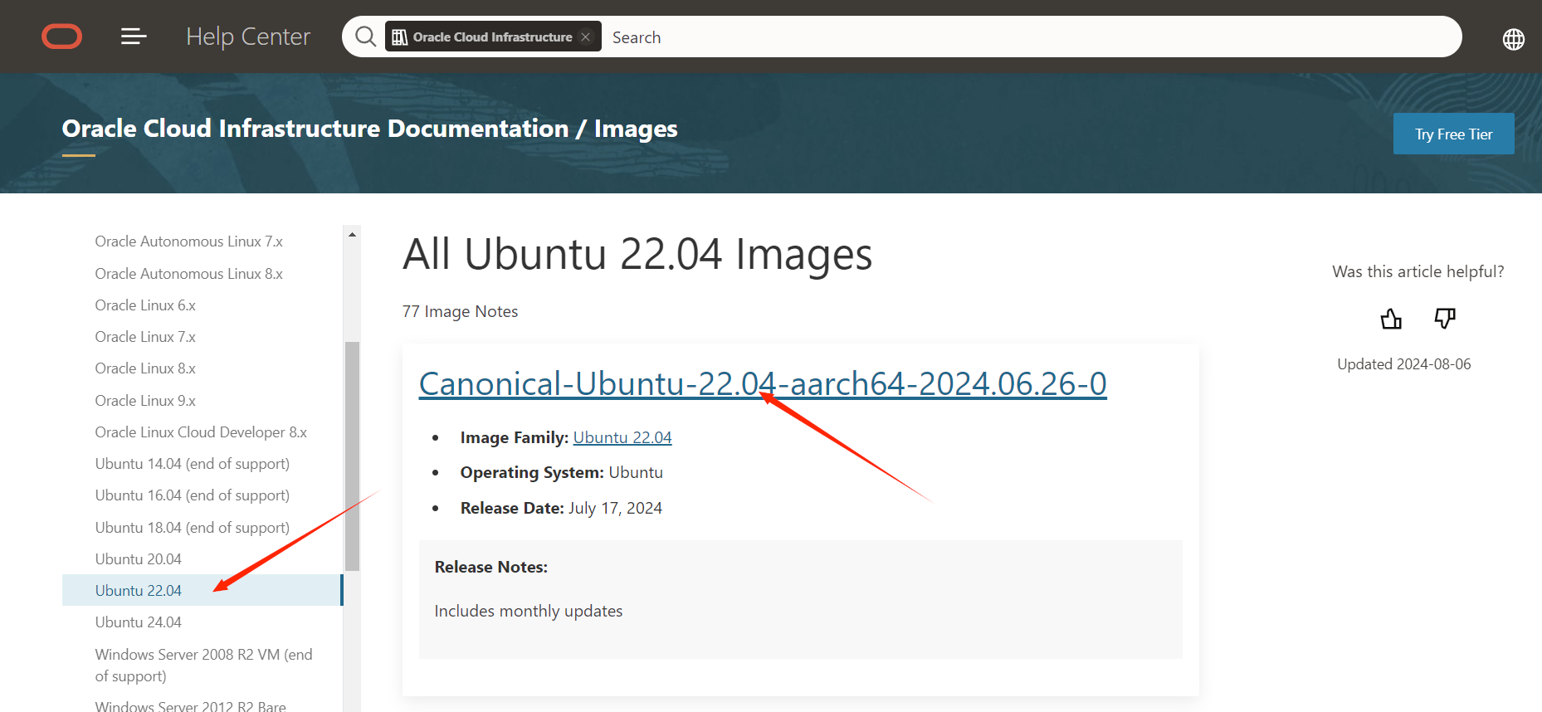Select Ubuntu 20.04 in sidebar
The image size is (1542, 712).
(x=138, y=559)
